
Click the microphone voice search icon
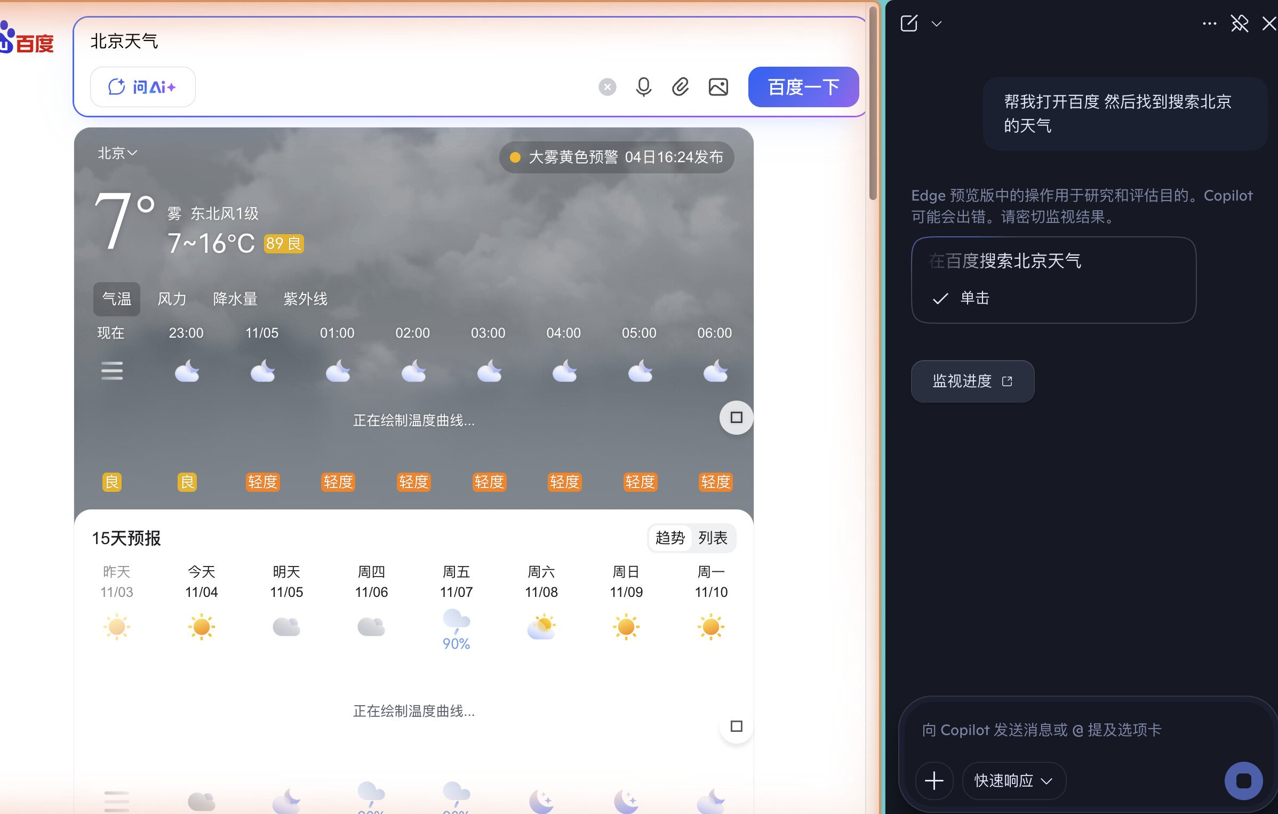(643, 87)
